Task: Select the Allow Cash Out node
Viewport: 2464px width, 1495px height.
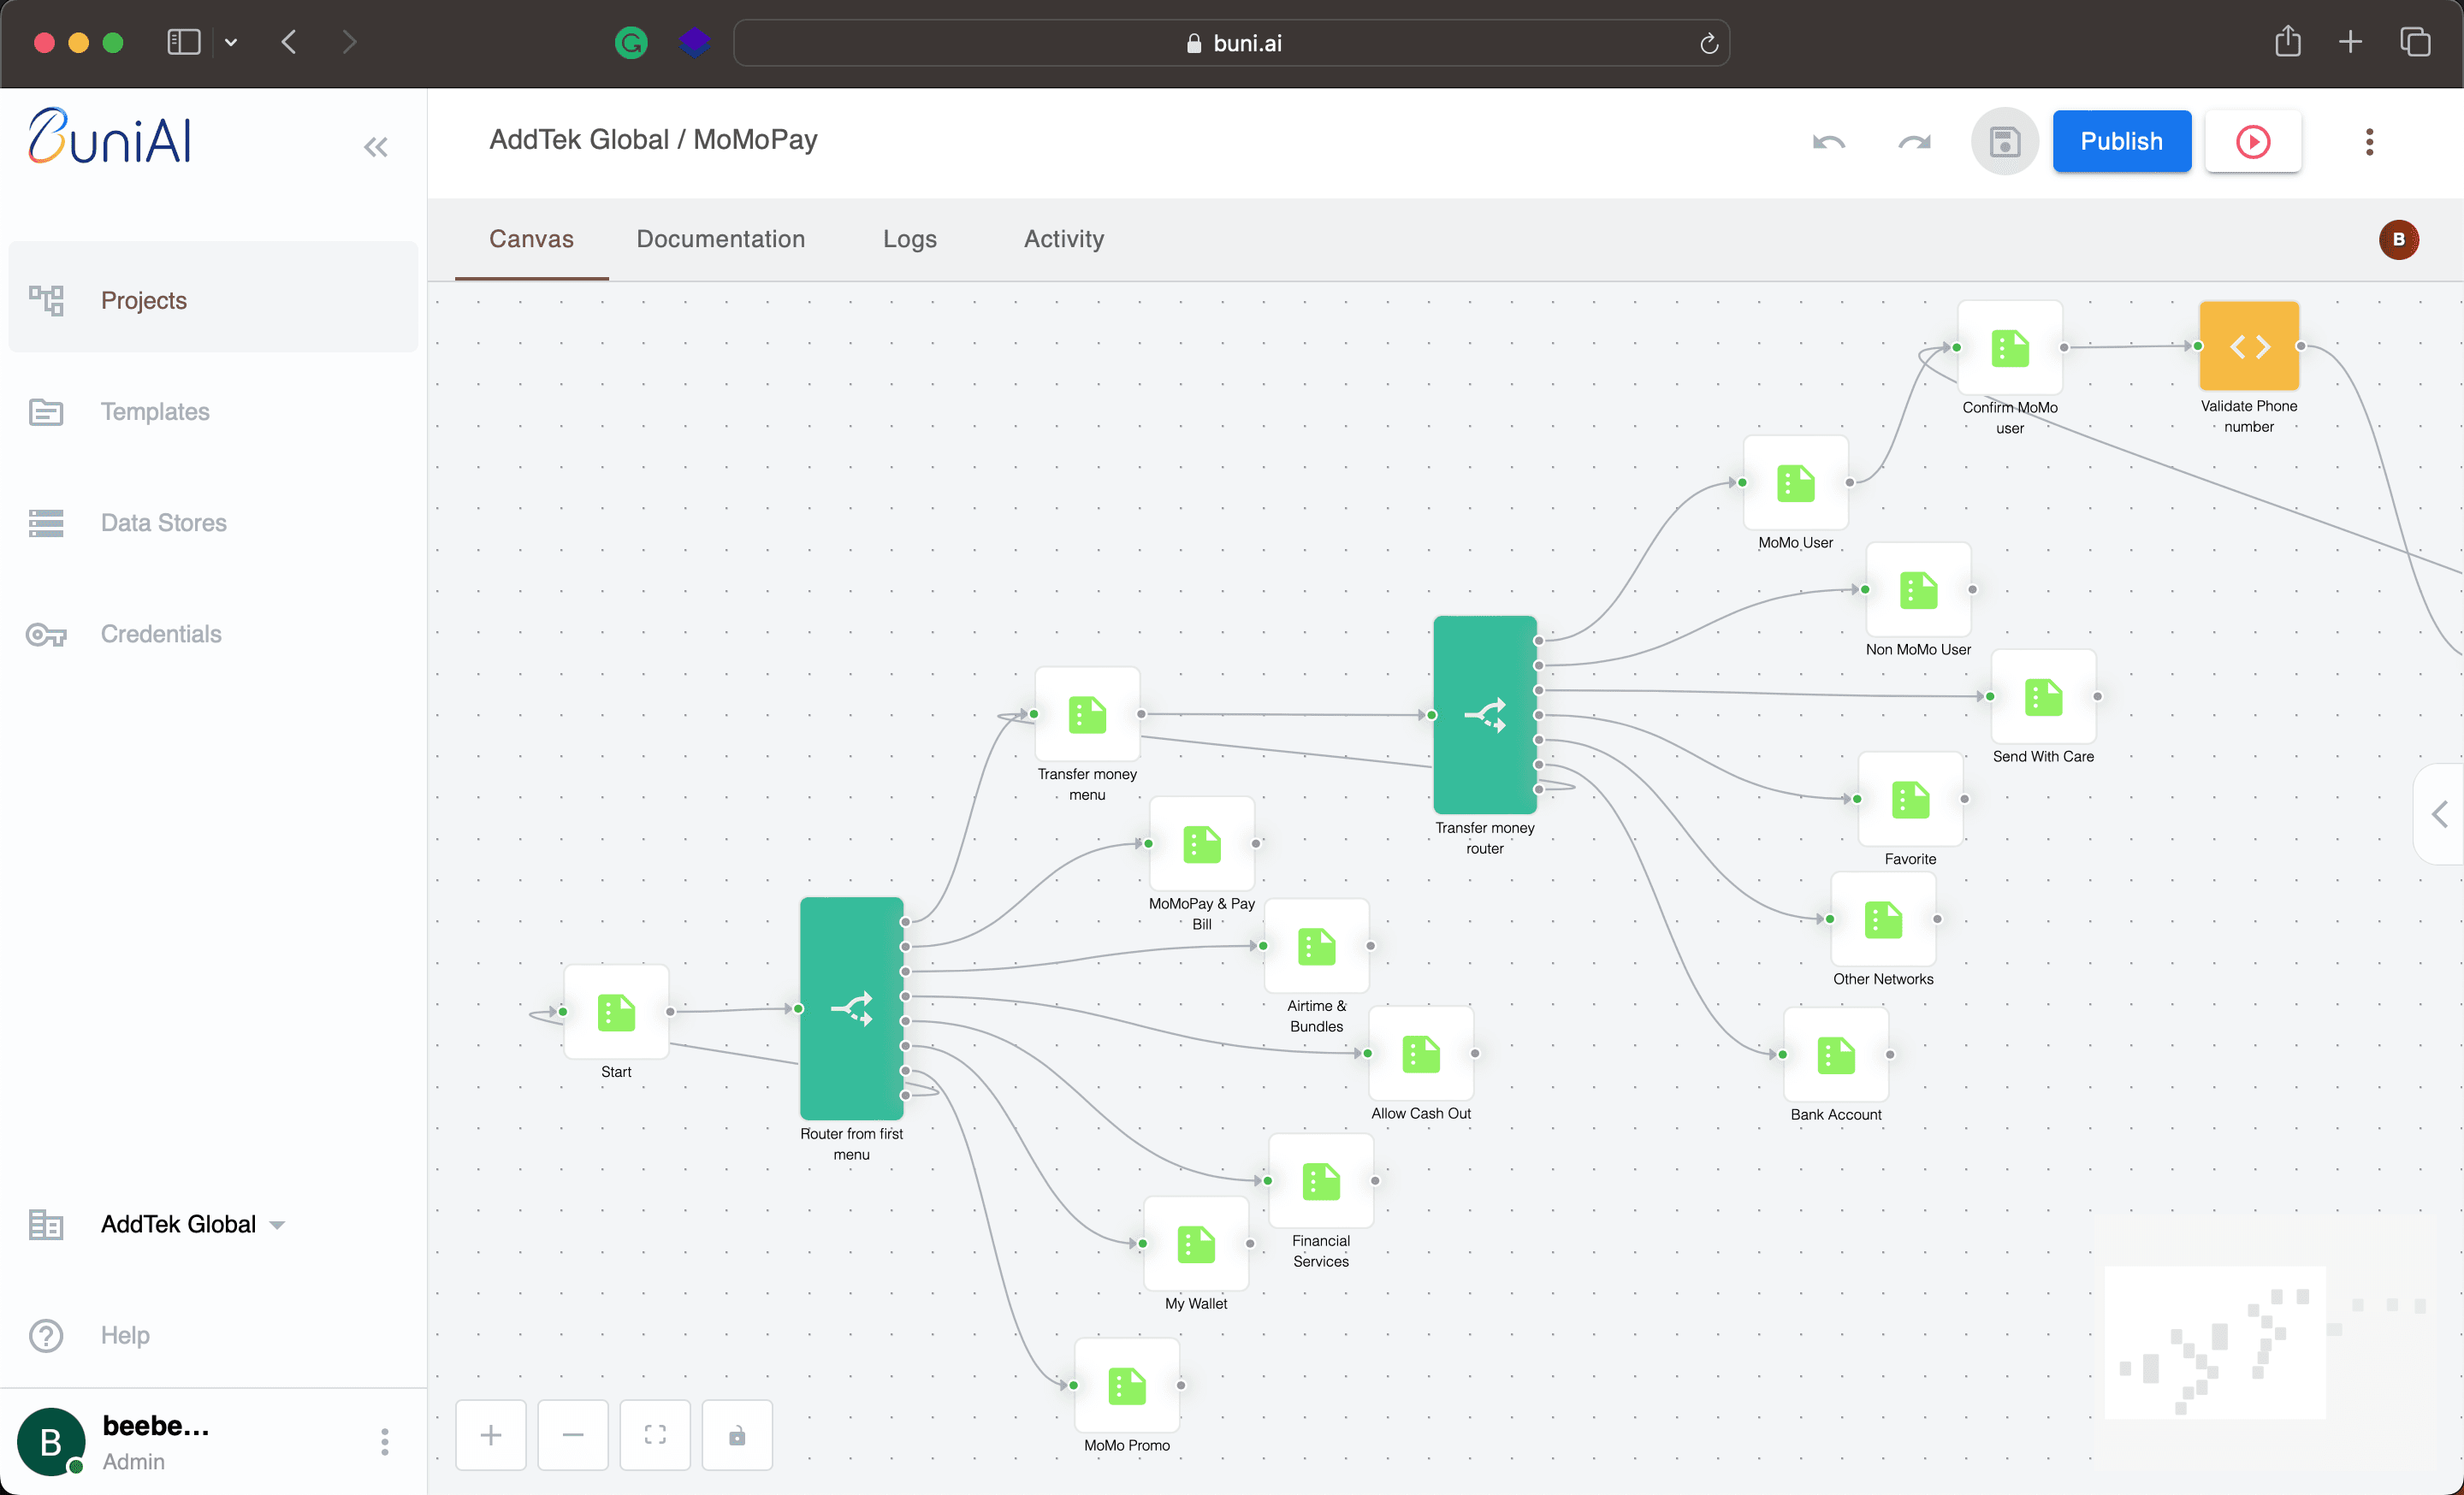Action: click(x=1421, y=1054)
